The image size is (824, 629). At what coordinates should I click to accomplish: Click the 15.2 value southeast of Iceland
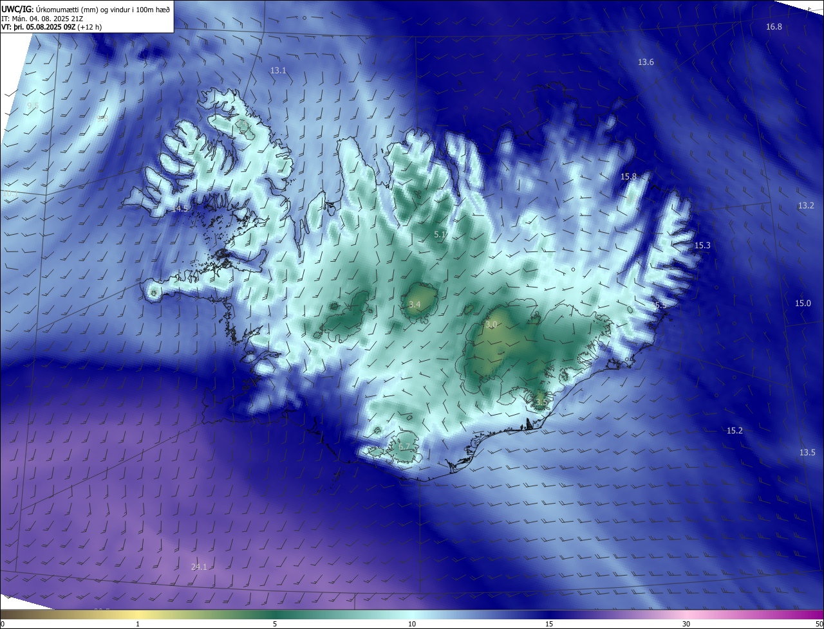(x=735, y=431)
